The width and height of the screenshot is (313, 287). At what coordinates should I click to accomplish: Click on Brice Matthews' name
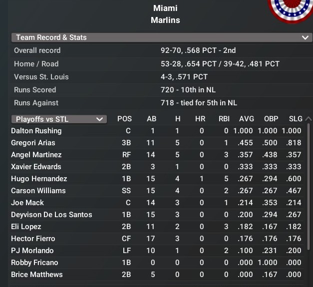click(x=37, y=275)
